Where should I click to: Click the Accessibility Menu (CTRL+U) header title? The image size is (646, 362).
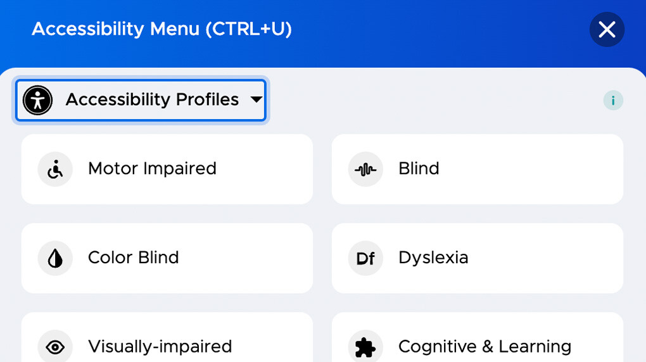(x=161, y=29)
